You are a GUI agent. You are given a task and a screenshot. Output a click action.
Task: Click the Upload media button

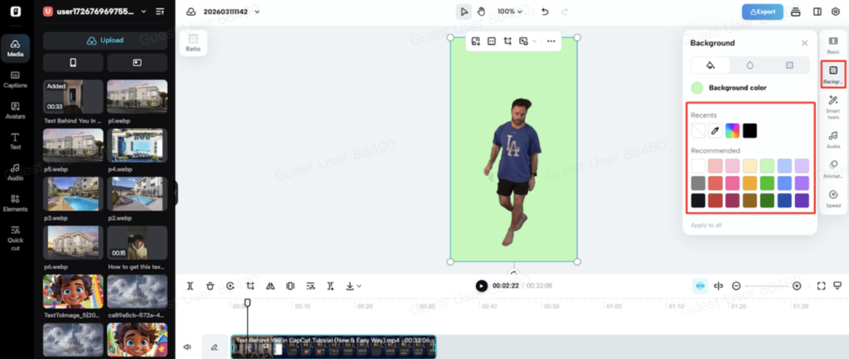pos(105,41)
